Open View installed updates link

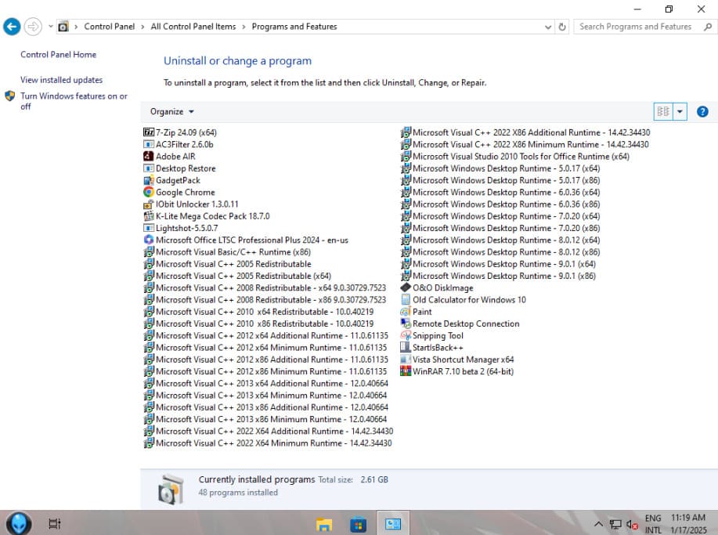coord(61,80)
